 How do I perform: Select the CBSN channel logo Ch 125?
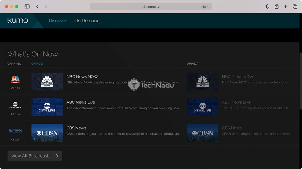pyautogui.click(x=15, y=131)
